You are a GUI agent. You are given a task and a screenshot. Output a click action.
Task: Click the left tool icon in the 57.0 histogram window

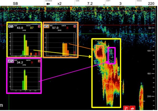[45, 27]
